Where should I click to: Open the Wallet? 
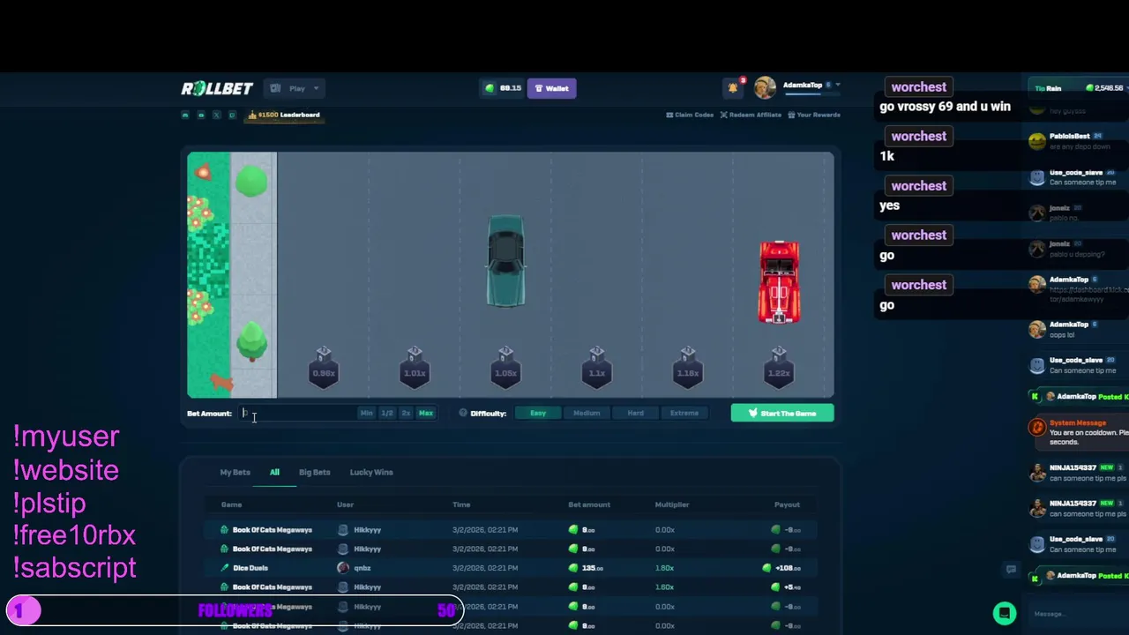click(x=551, y=88)
